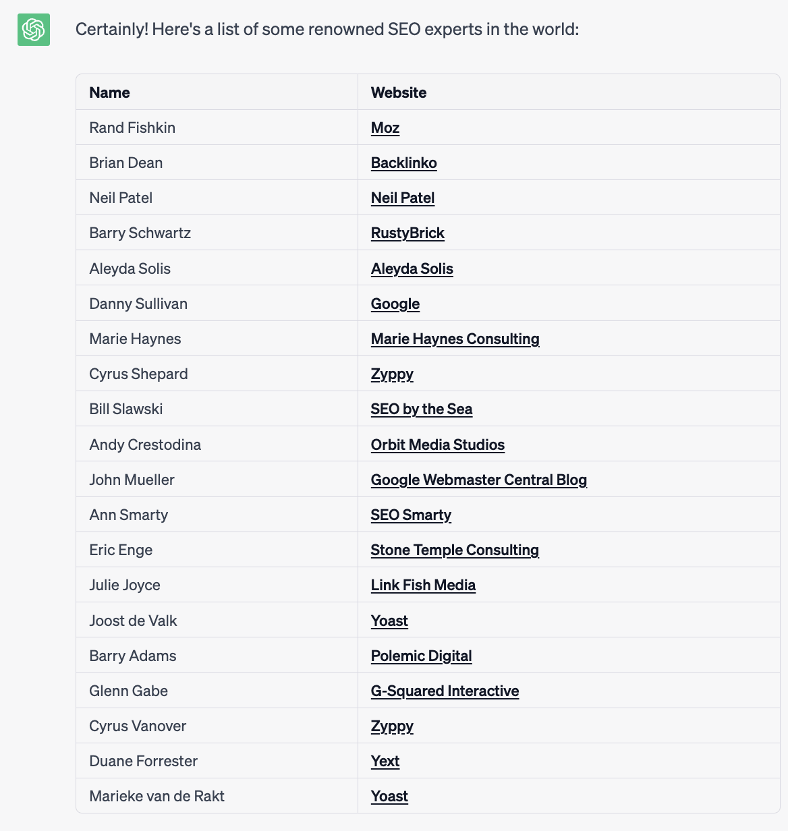The height and width of the screenshot is (831, 788).
Task: Open the Moz website link
Action: (x=385, y=127)
